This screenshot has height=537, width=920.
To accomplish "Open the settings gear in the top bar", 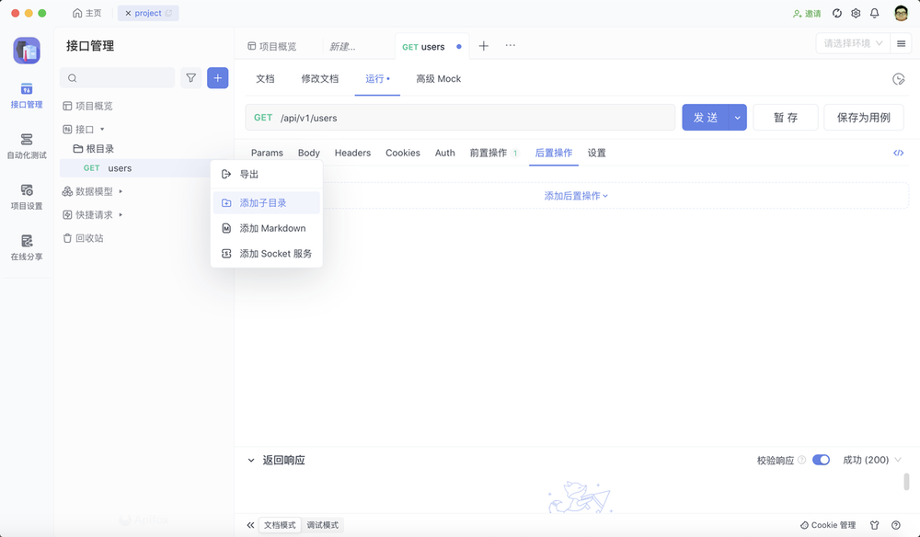I will pos(856,13).
